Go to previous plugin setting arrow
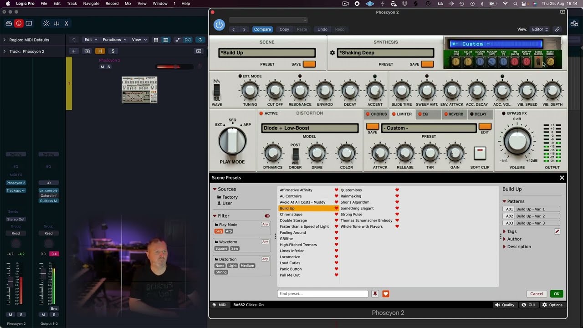This screenshot has height=328, width=583. coord(234,29)
